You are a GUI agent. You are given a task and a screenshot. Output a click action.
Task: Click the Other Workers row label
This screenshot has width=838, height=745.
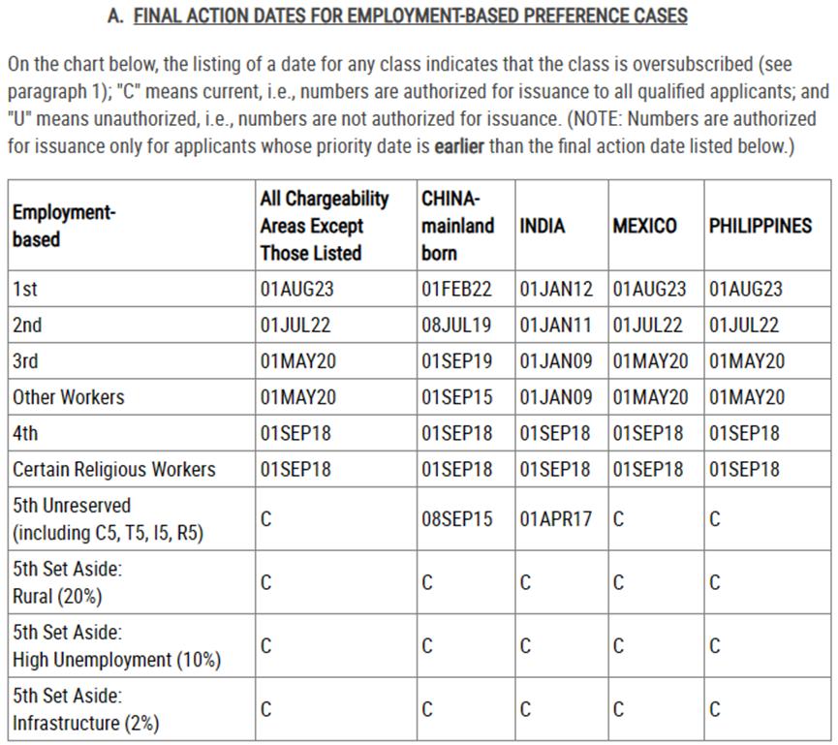tap(69, 397)
